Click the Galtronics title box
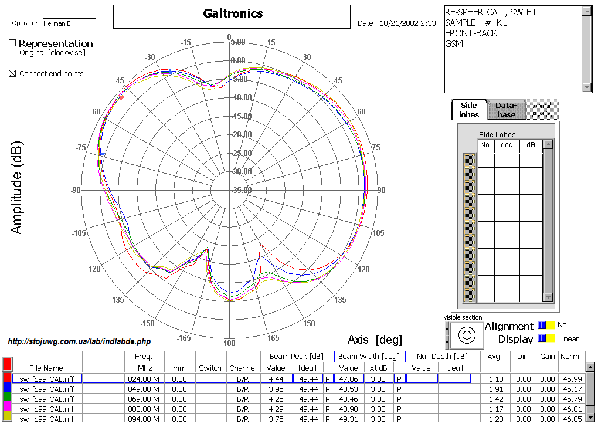598x427 pixels. pyautogui.click(x=232, y=17)
